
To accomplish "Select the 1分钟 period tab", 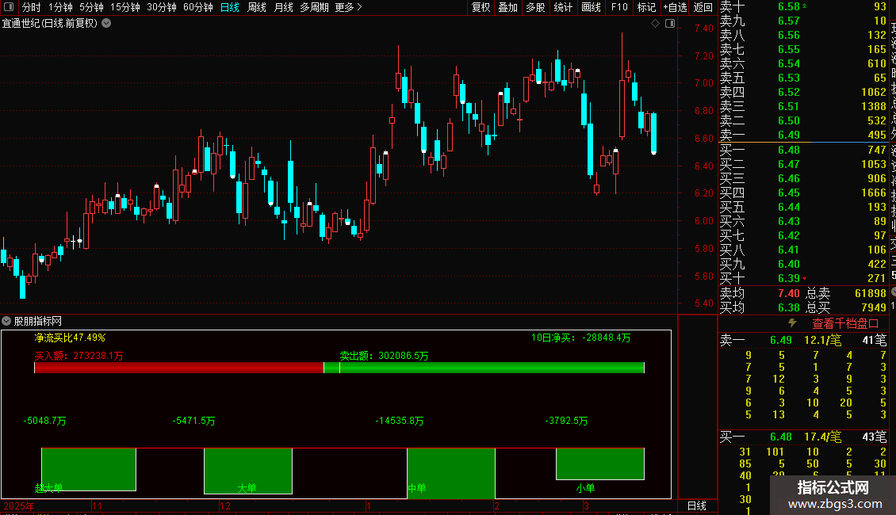I will point(60,7).
